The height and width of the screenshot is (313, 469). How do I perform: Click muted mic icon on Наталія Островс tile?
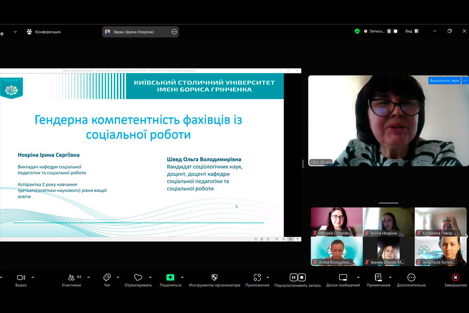315,233
